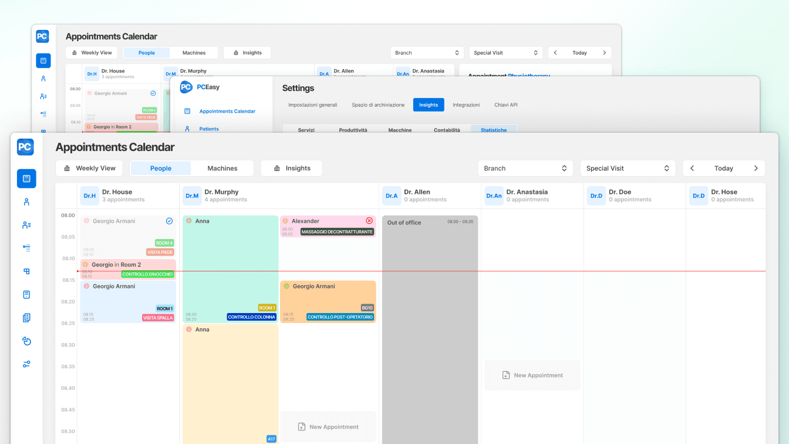Open the Special Visit dropdown
This screenshot has width=789, height=444.
point(628,168)
